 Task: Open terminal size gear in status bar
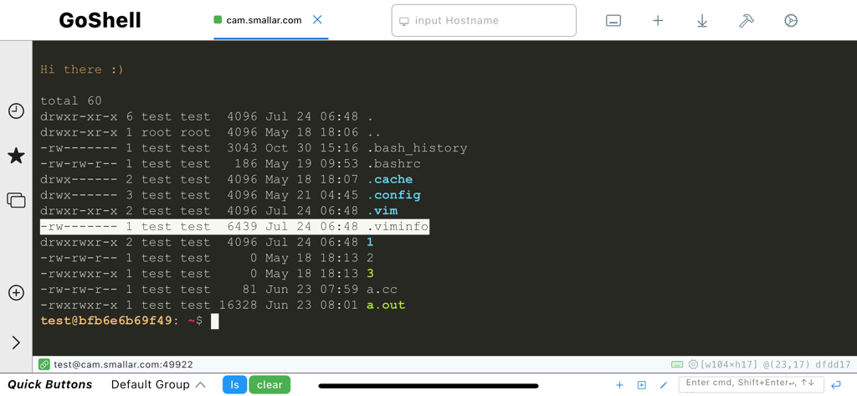693,364
